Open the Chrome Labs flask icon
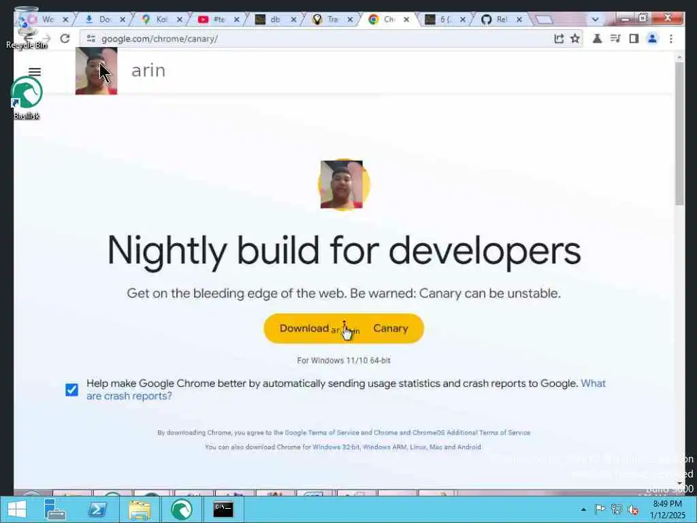 click(597, 39)
